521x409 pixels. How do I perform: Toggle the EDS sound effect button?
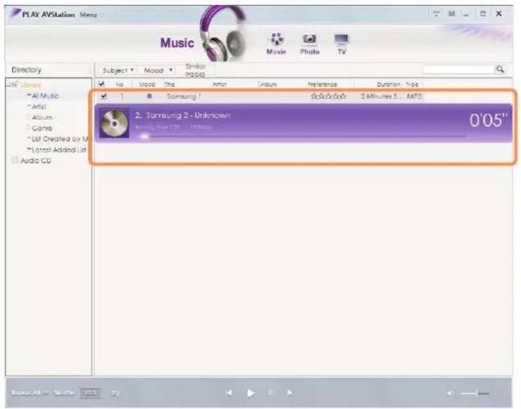pos(90,393)
